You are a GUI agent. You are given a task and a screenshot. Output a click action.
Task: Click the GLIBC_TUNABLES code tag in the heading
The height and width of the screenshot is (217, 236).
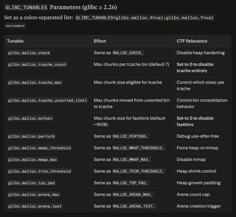[x=26, y=7]
